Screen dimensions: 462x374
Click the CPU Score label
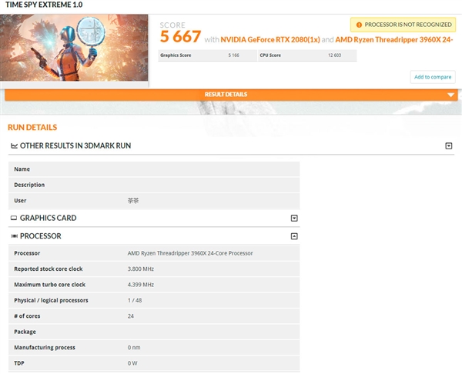click(x=270, y=55)
